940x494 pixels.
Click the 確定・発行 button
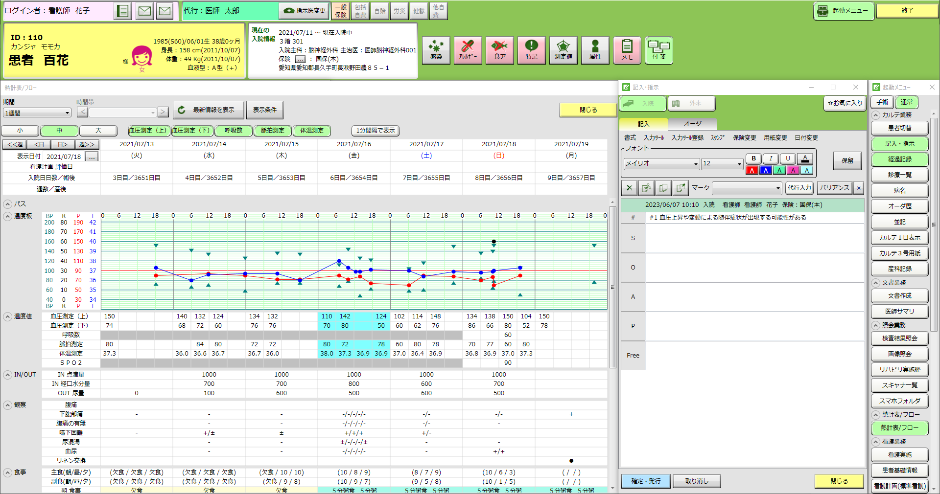[645, 481]
